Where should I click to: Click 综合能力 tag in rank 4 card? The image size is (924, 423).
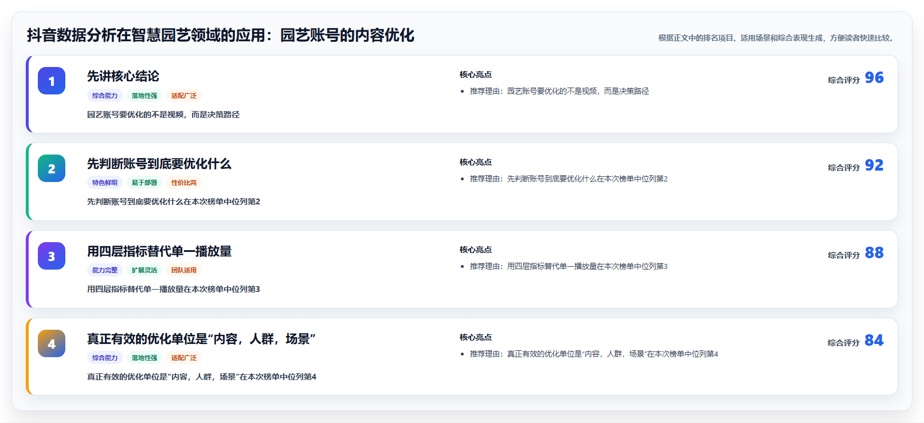tap(105, 358)
